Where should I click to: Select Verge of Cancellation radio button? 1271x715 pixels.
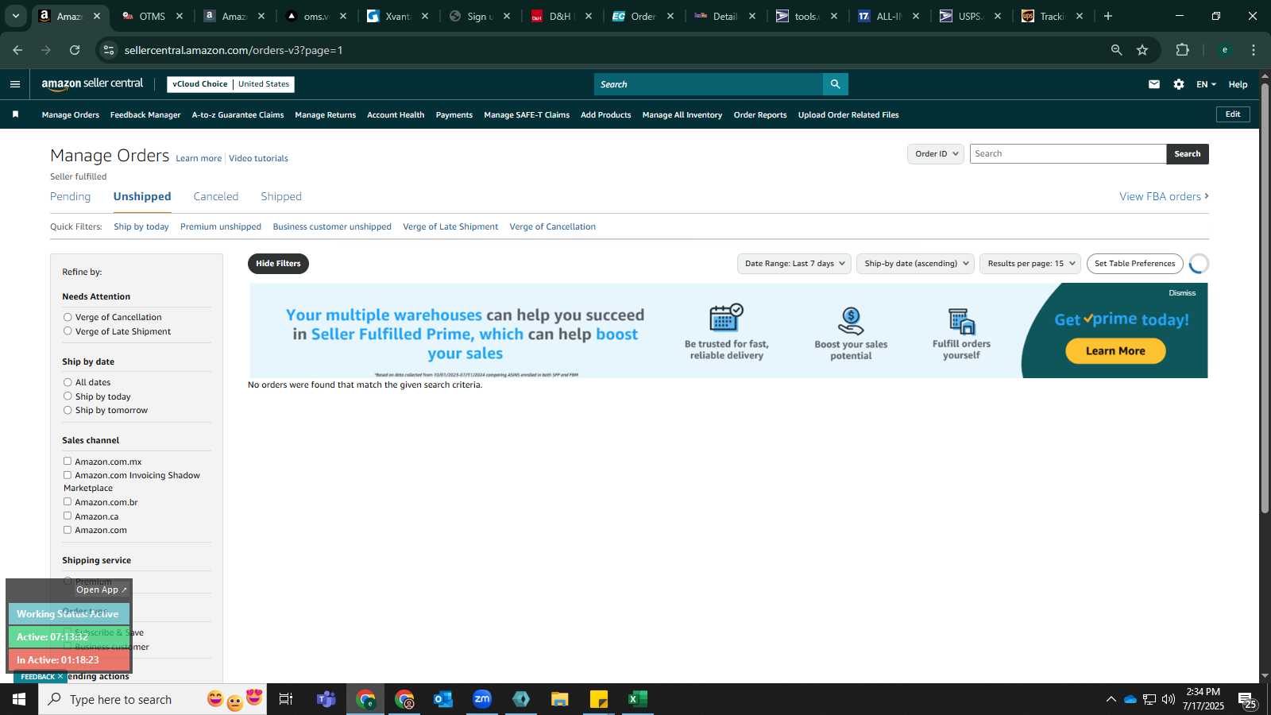tap(68, 317)
